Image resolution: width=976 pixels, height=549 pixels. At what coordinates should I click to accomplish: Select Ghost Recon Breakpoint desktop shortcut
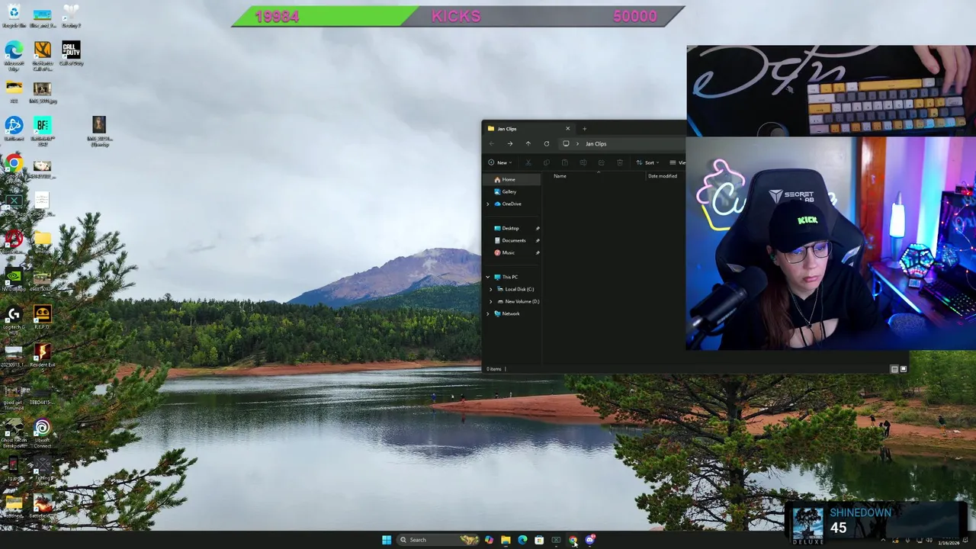click(x=14, y=433)
